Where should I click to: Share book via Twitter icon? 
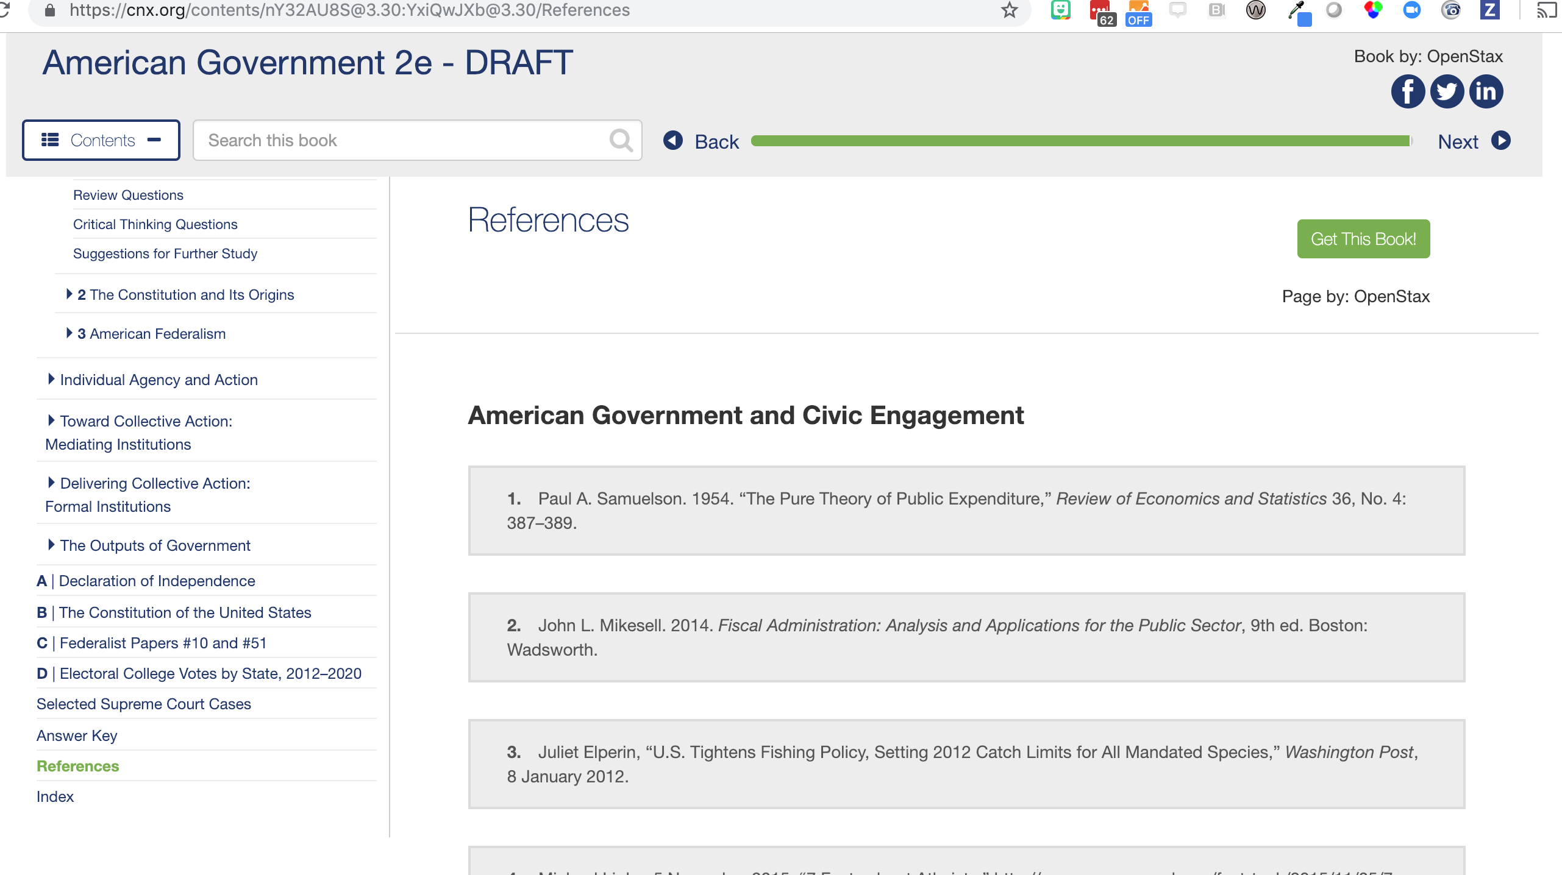(x=1447, y=92)
